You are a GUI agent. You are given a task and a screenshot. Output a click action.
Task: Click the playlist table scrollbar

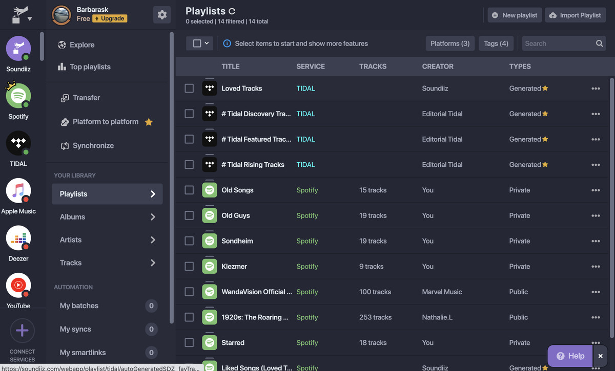(611, 207)
